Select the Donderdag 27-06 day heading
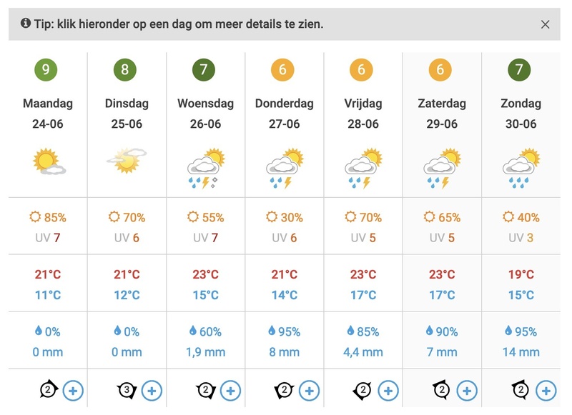The height and width of the screenshot is (415, 572). coord(284,114)
